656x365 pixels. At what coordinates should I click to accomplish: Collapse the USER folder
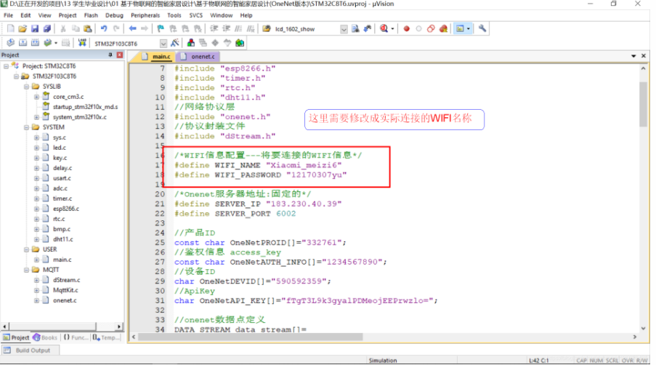26,249
